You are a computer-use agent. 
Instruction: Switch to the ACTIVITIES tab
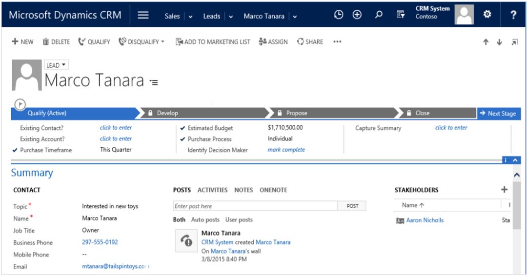[212, 190]
